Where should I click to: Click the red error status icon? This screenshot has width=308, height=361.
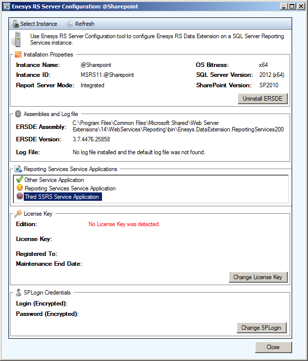coord(20,197)
